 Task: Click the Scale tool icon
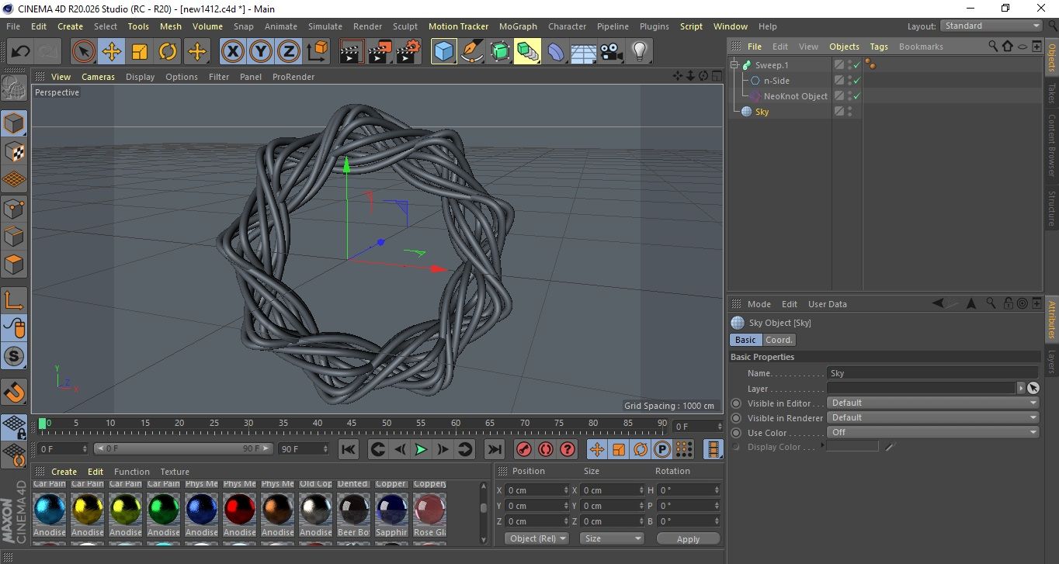tap(140, 52)
